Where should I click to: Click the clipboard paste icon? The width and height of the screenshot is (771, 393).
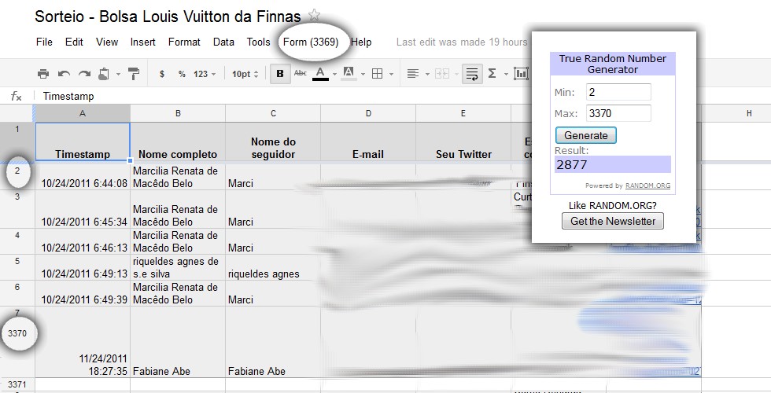[104, 74]
